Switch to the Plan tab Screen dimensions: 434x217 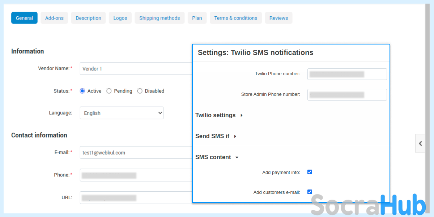click(x=197, y=18)
